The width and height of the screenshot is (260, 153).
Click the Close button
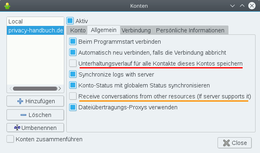[x=235, y=143]
